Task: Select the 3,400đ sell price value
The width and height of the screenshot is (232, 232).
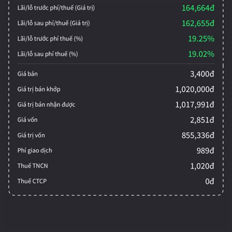Action: [x=202, y=74]
